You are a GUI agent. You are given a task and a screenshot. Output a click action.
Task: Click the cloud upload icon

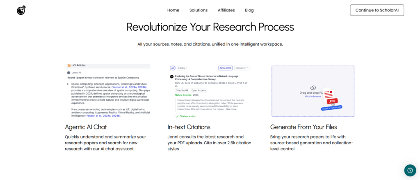click(313, 88)
